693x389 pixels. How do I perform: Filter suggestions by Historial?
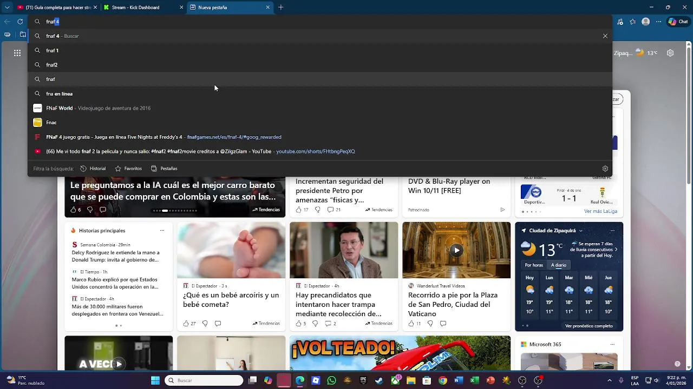pos(93,169)
